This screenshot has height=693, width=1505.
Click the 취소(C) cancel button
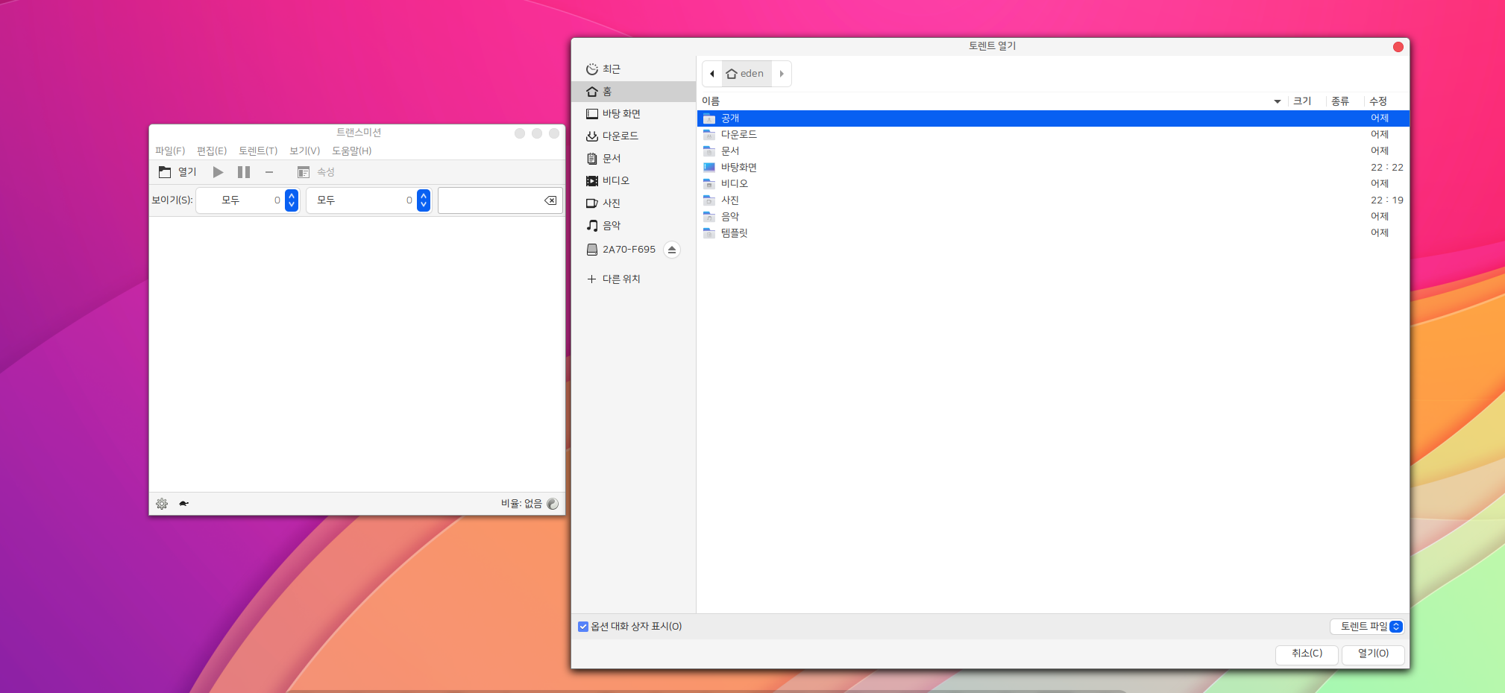coord(1307,654)
